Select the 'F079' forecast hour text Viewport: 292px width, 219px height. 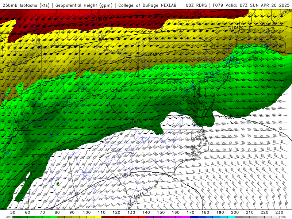click(x=218, y=5)
